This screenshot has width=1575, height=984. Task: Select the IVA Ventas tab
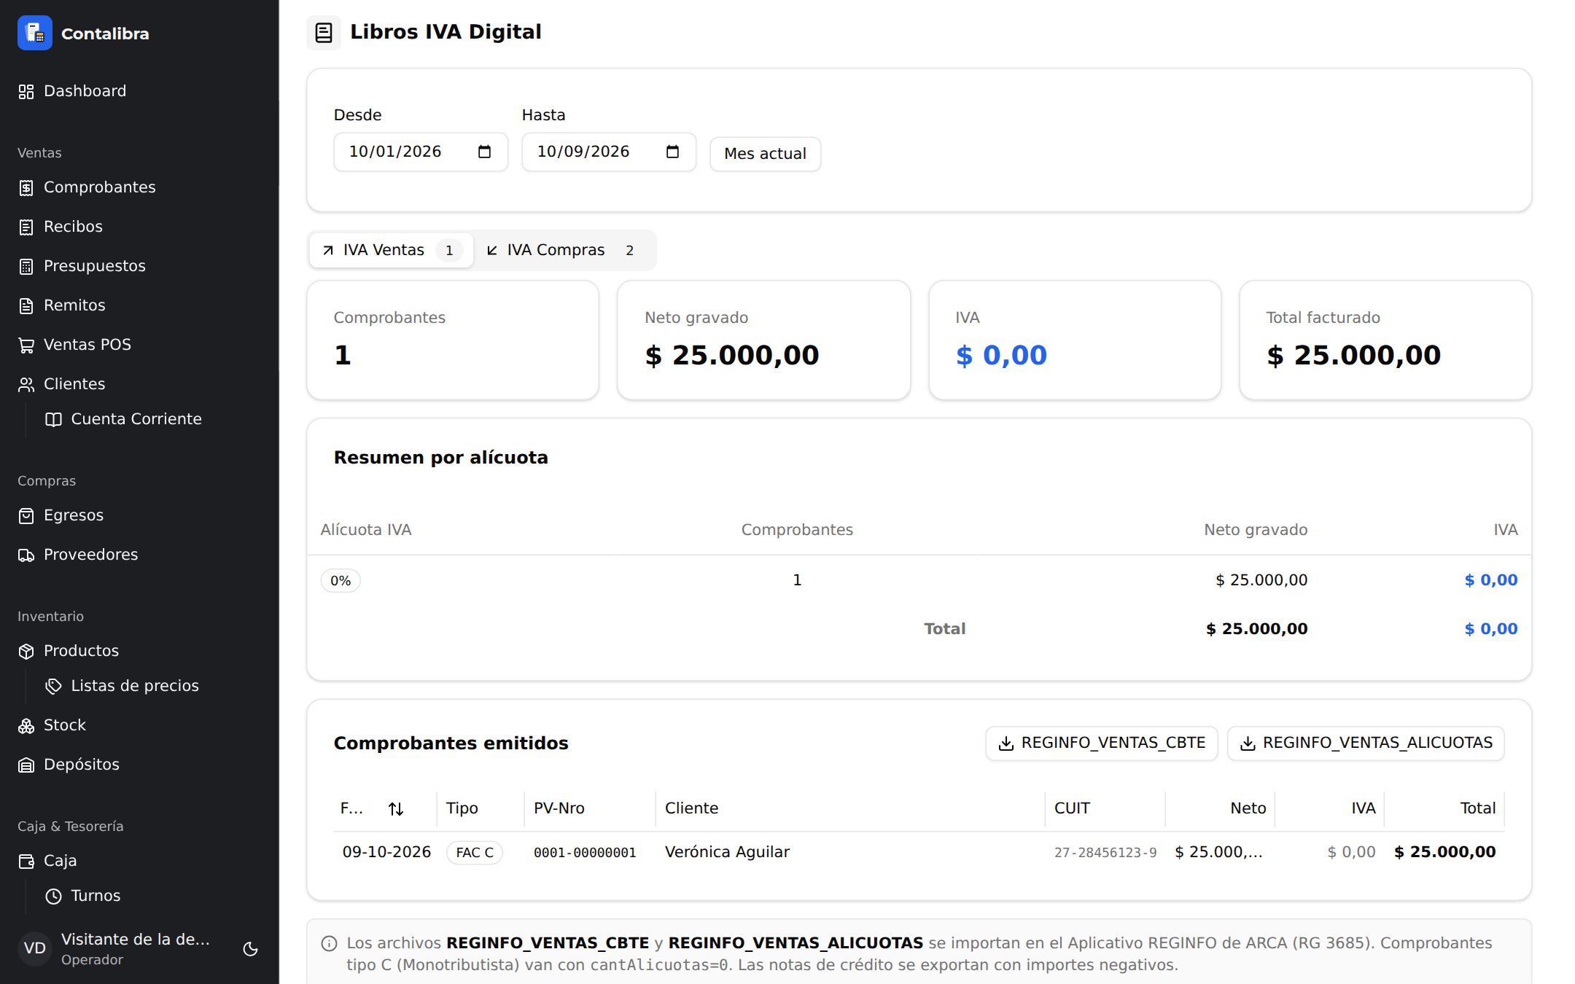(392, 250)
